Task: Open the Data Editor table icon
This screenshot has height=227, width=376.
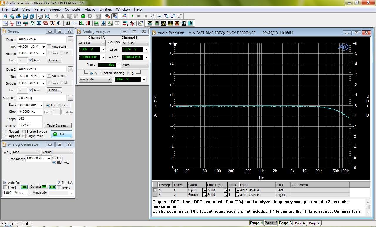Action: coord(117,23)
